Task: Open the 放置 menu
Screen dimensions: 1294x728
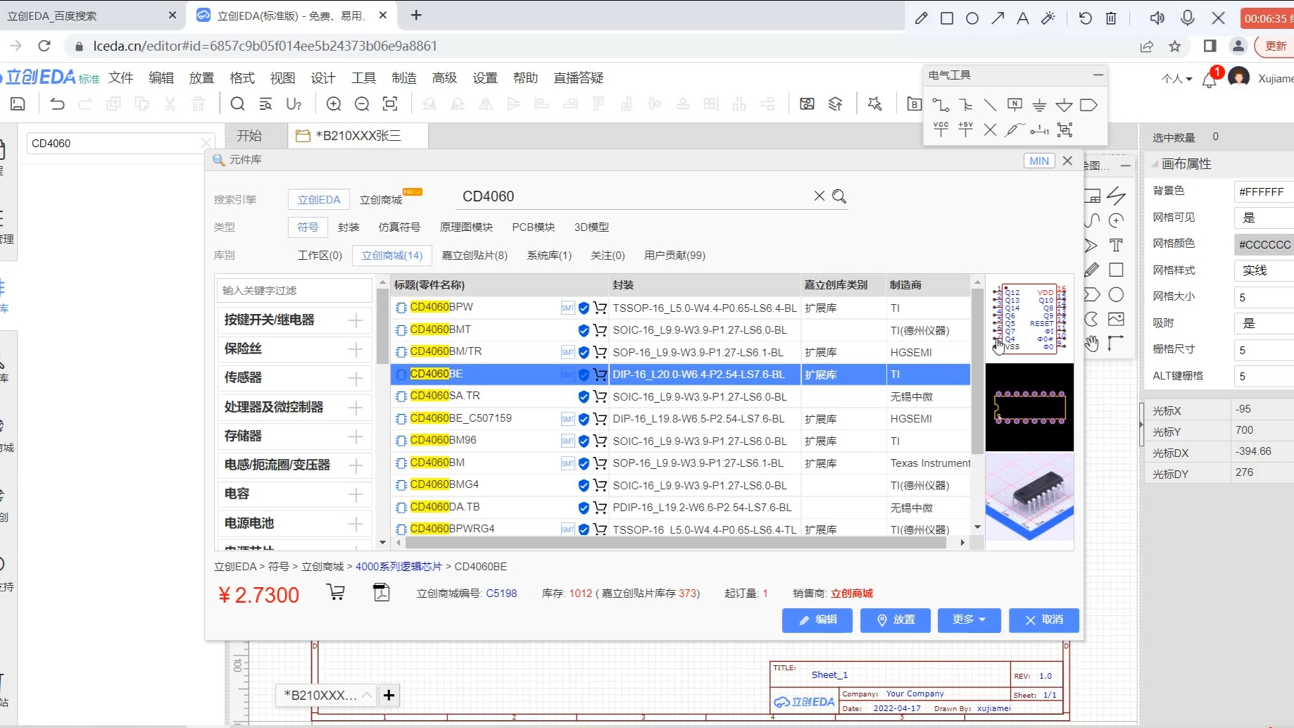Action: tap(201, 78)
